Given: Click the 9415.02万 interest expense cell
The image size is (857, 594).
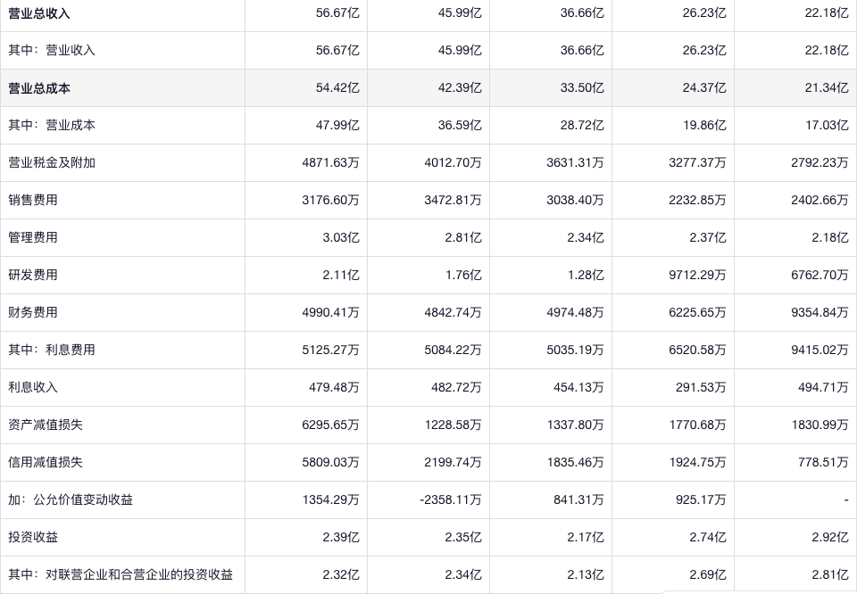Looking at the screenshot, I should pos(820,351).
